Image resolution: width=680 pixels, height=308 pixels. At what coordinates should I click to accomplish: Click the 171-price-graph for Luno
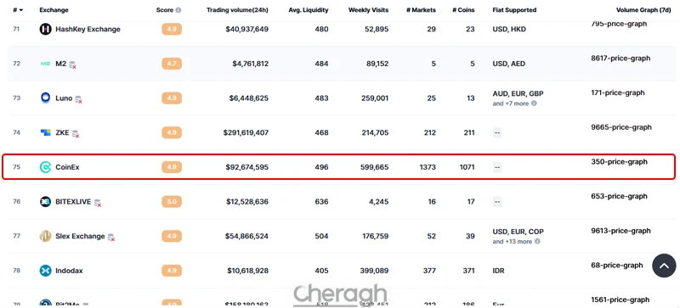618,92
